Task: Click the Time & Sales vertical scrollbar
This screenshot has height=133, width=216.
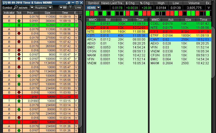Action: point(80,66)
